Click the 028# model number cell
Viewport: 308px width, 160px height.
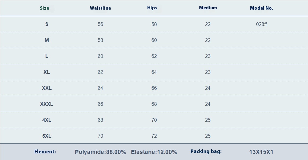[262, 24]
